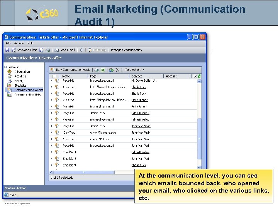The height and width of the screenshot is (208, 278).
Task: Expand the Eddie Bradley EmailSent row
Action: (x=52, y=152)
